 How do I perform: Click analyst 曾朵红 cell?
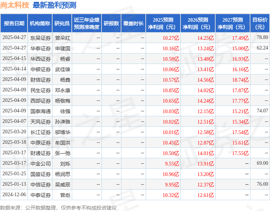click(63, 38)
